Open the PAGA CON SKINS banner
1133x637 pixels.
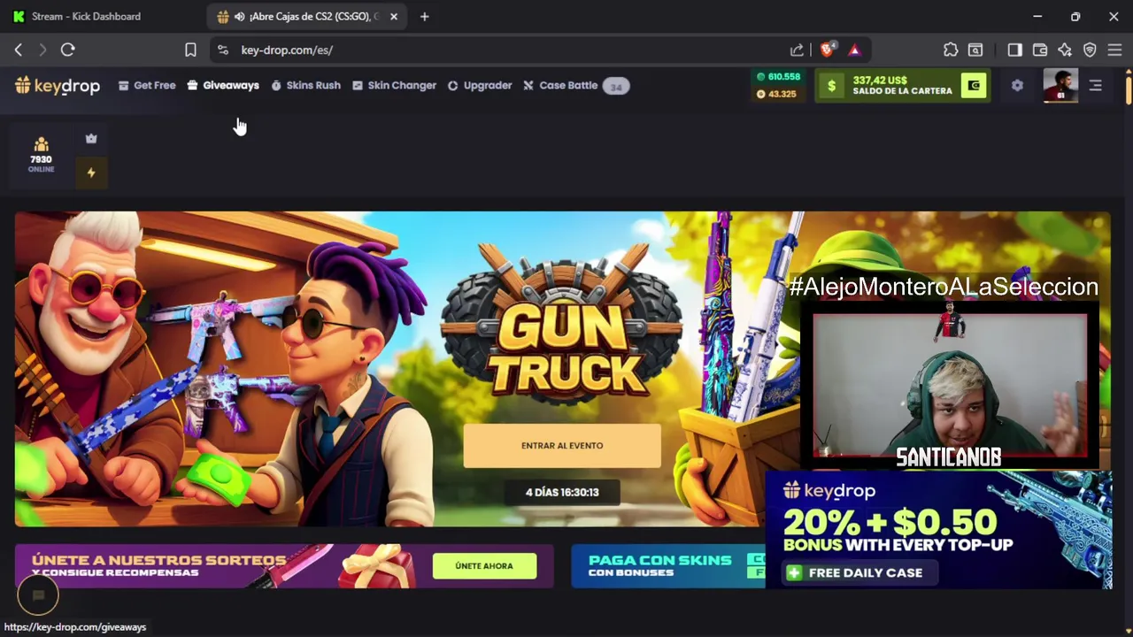click(x=668, y=566)
